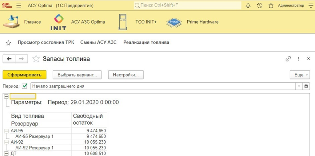Open the Еще dropdown menu
This screenshot has width=315, height=156.
[x=300, y=75]
